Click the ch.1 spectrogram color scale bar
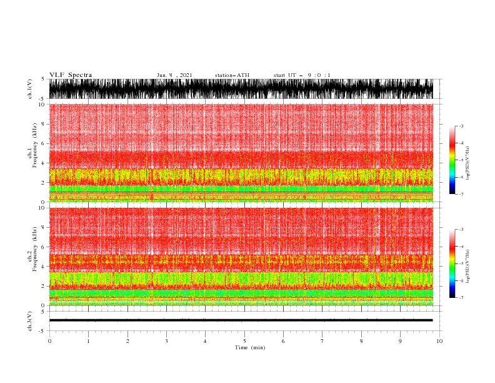 452,160
